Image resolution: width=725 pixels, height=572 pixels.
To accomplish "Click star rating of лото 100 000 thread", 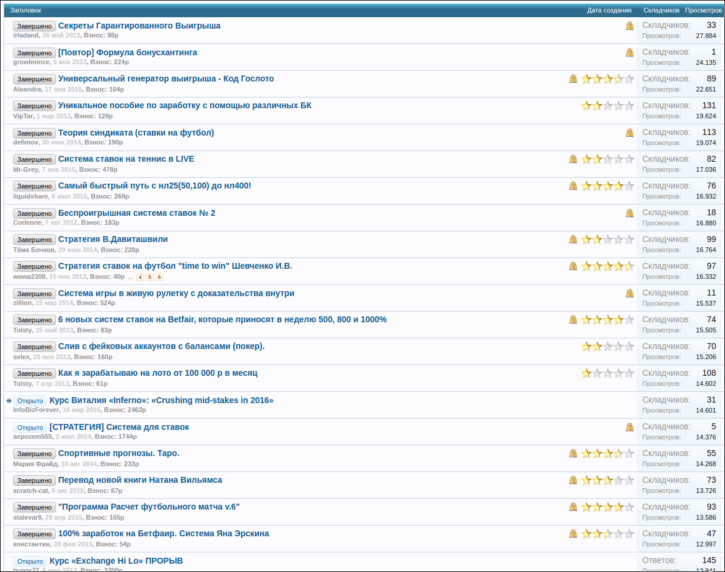I will pyautogui.click(x=608, y=373).
